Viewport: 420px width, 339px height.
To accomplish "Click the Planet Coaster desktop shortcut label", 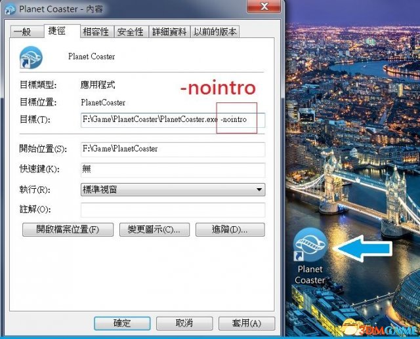I will pos(310,275).
